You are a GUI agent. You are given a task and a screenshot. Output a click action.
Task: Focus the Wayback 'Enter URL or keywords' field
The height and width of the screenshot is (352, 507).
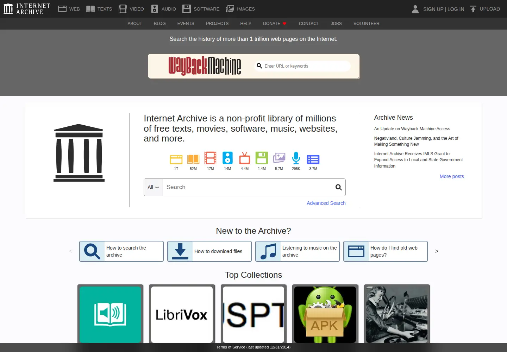pyautogui.click(x=303, y=66)
